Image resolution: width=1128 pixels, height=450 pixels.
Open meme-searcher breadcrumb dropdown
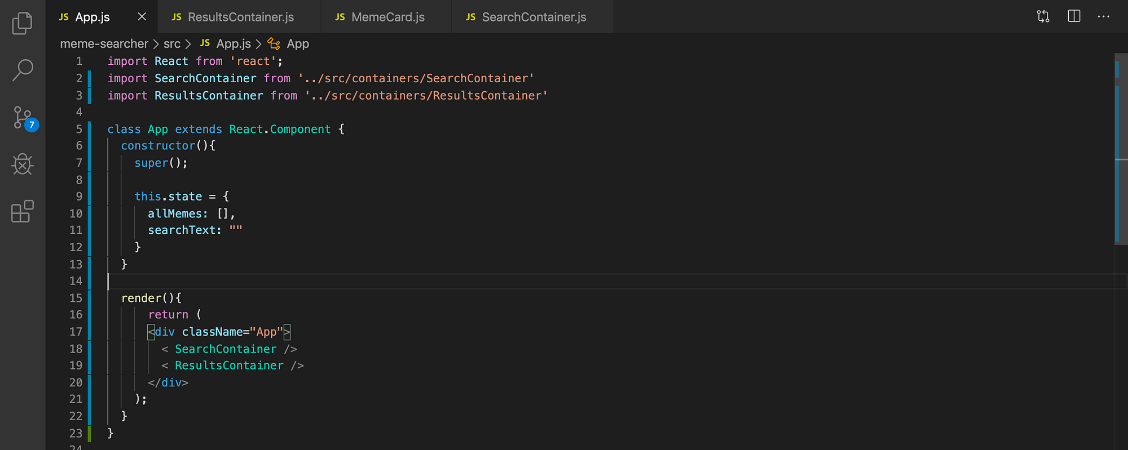[104, 43]
